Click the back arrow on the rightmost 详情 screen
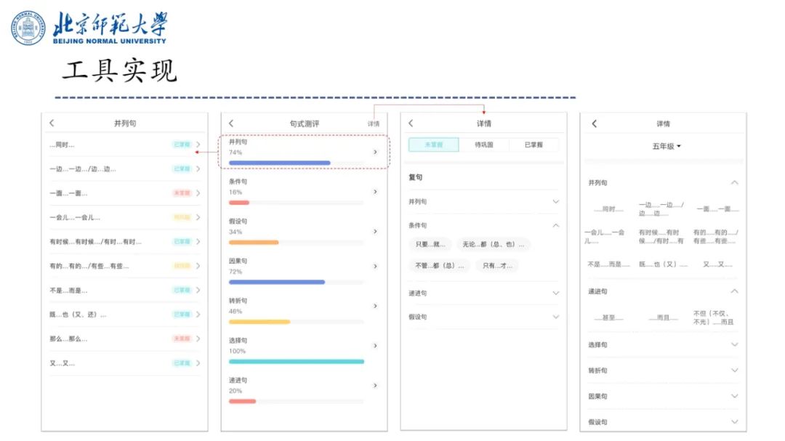The image size is (785, 441). click(593, 123)
